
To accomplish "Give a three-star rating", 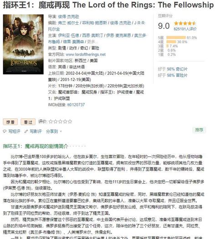I will (60, 122).
